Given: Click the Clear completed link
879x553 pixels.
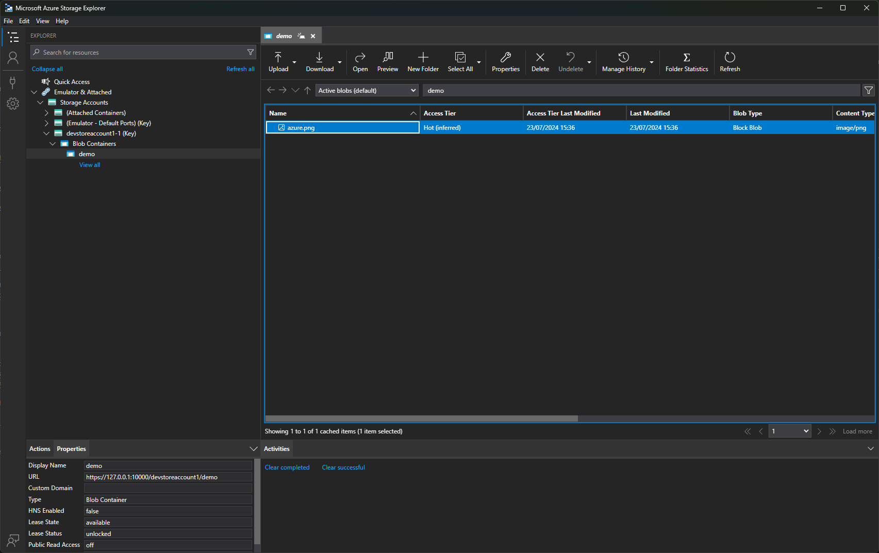Looking at the screenshot, I should click(287, 467).
